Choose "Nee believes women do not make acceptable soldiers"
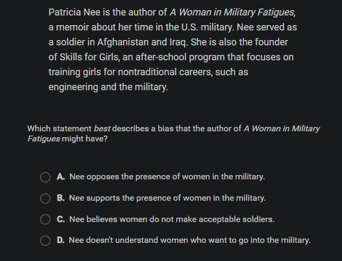Screen dimensions: 342x261 coord(172,219)
